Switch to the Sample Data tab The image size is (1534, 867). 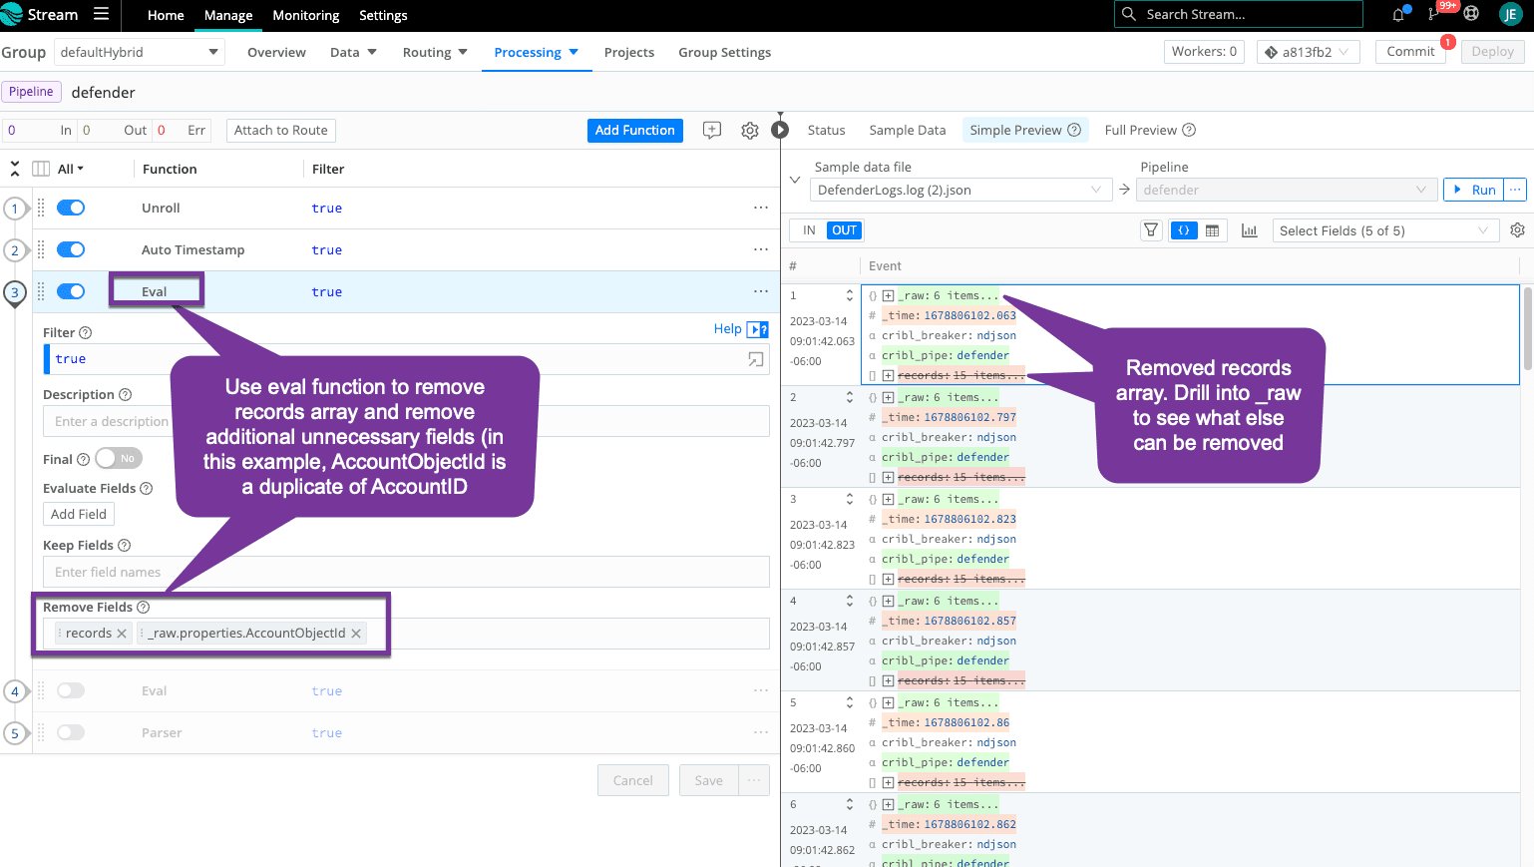[x=907, y=131]
